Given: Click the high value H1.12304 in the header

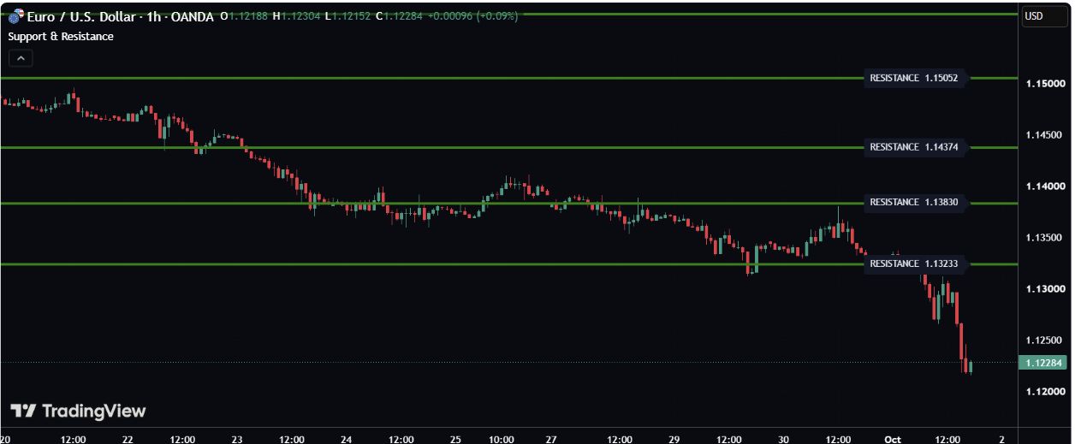Looking at the screenshot, I should tap(296, 16).
